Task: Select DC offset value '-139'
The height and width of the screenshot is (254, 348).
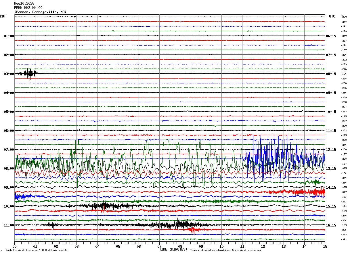Action: click(344, 225)
